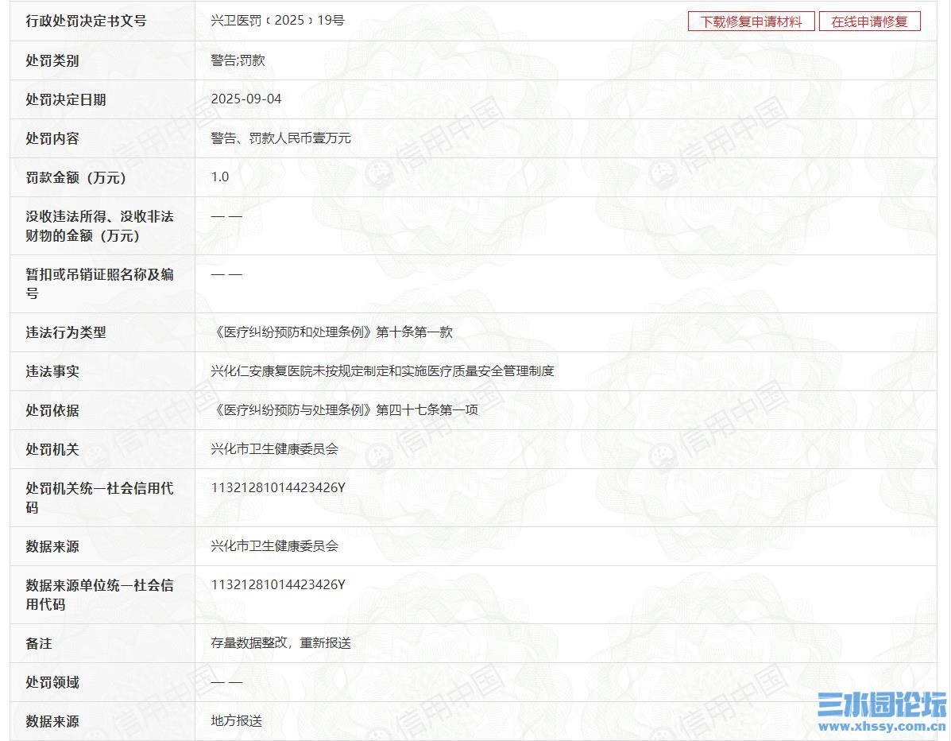Select the credit code in 数据来源单位统一社会信用代码 row
Viewport: 951px width, 741px height.
pos(278,584)
